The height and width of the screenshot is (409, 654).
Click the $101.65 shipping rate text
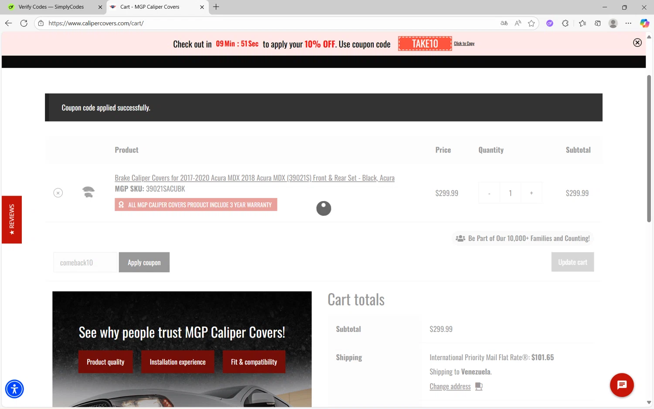[x=542, y=357]
